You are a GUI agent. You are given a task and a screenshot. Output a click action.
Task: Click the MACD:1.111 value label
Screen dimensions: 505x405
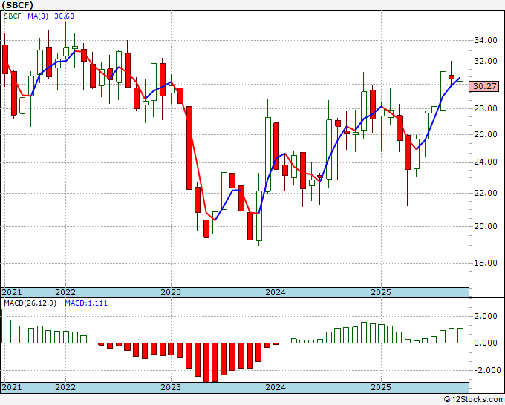86,303
